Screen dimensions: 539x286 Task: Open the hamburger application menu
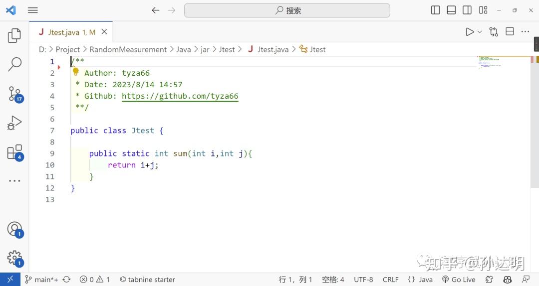click(x=33, y=10)
